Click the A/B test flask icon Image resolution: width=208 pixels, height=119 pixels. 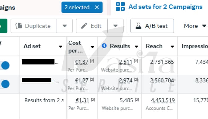pos(138,26)
